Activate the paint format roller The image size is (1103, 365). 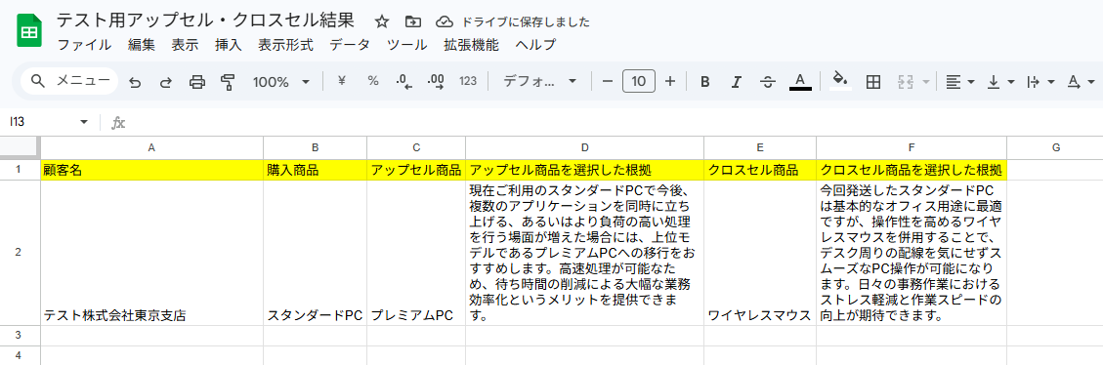[x=228, y=82]
